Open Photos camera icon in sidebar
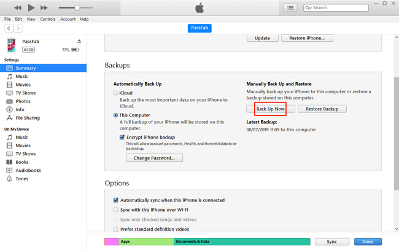This screenshot has width=399, height=251. click(9, 101)
